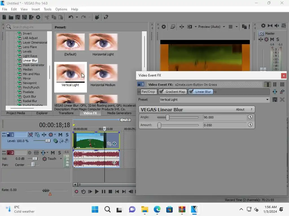
Task: Remove selected plug-in icon in Video Event FX
Action: (x=282, y=92)
